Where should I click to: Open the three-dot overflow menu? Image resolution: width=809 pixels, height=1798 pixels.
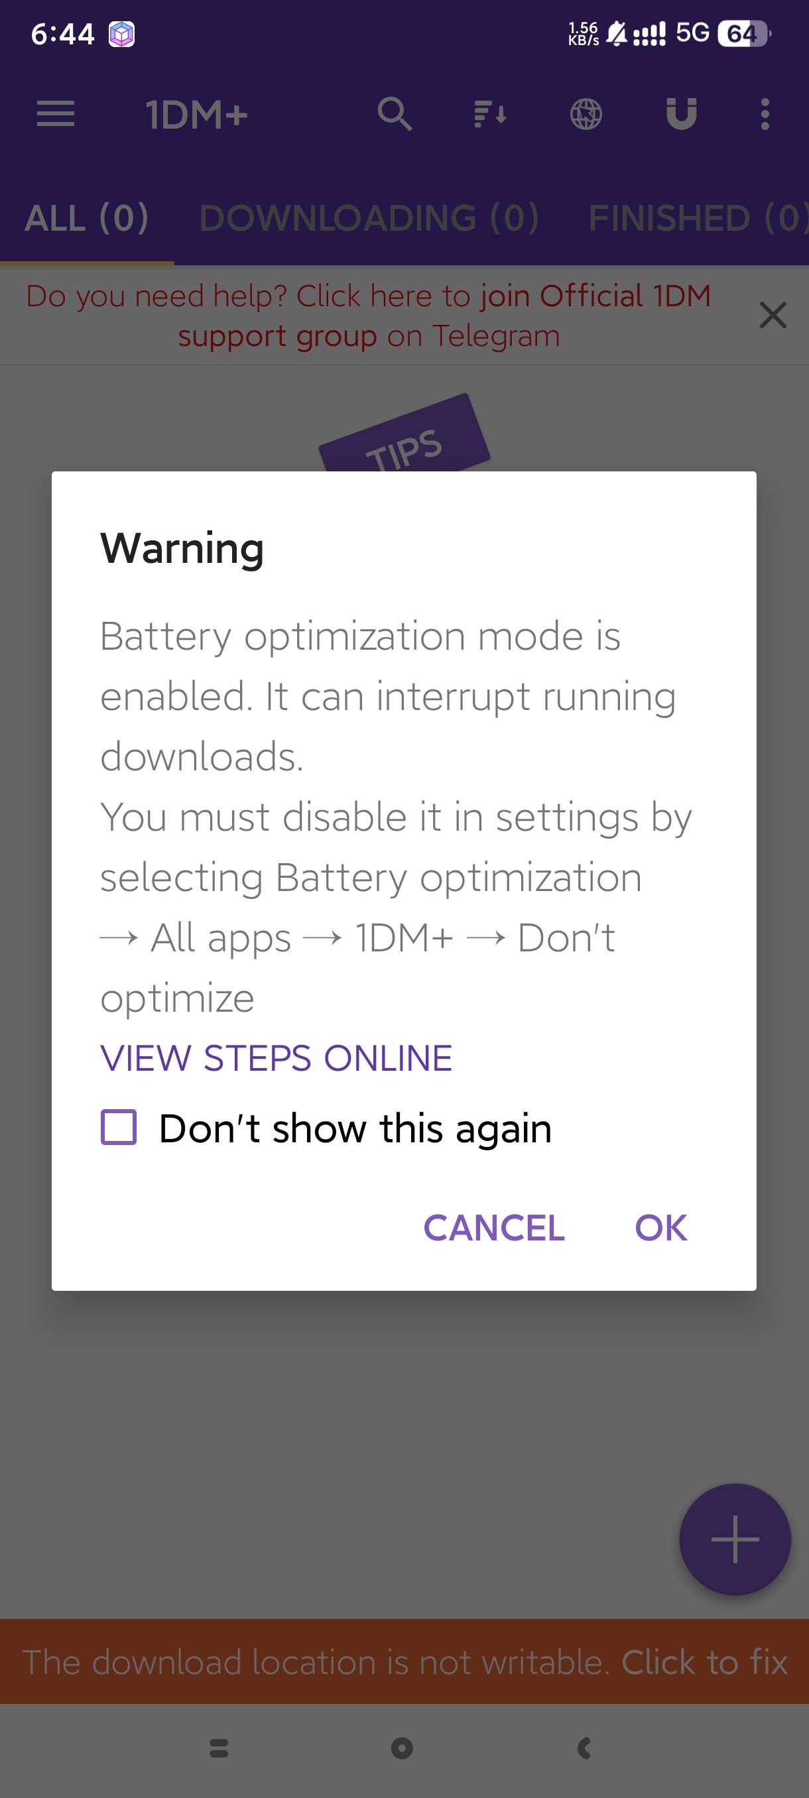765,114
